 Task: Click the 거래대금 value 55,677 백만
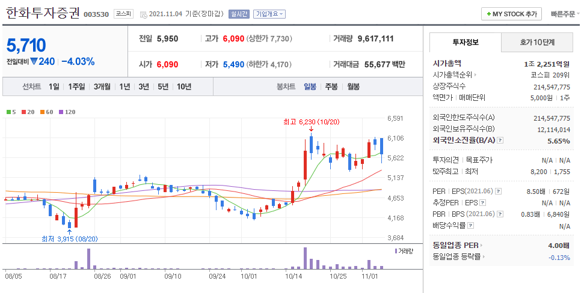385,64
